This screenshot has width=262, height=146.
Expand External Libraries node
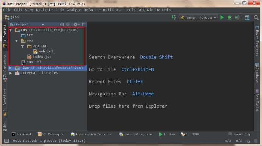[x=11, y=73]
